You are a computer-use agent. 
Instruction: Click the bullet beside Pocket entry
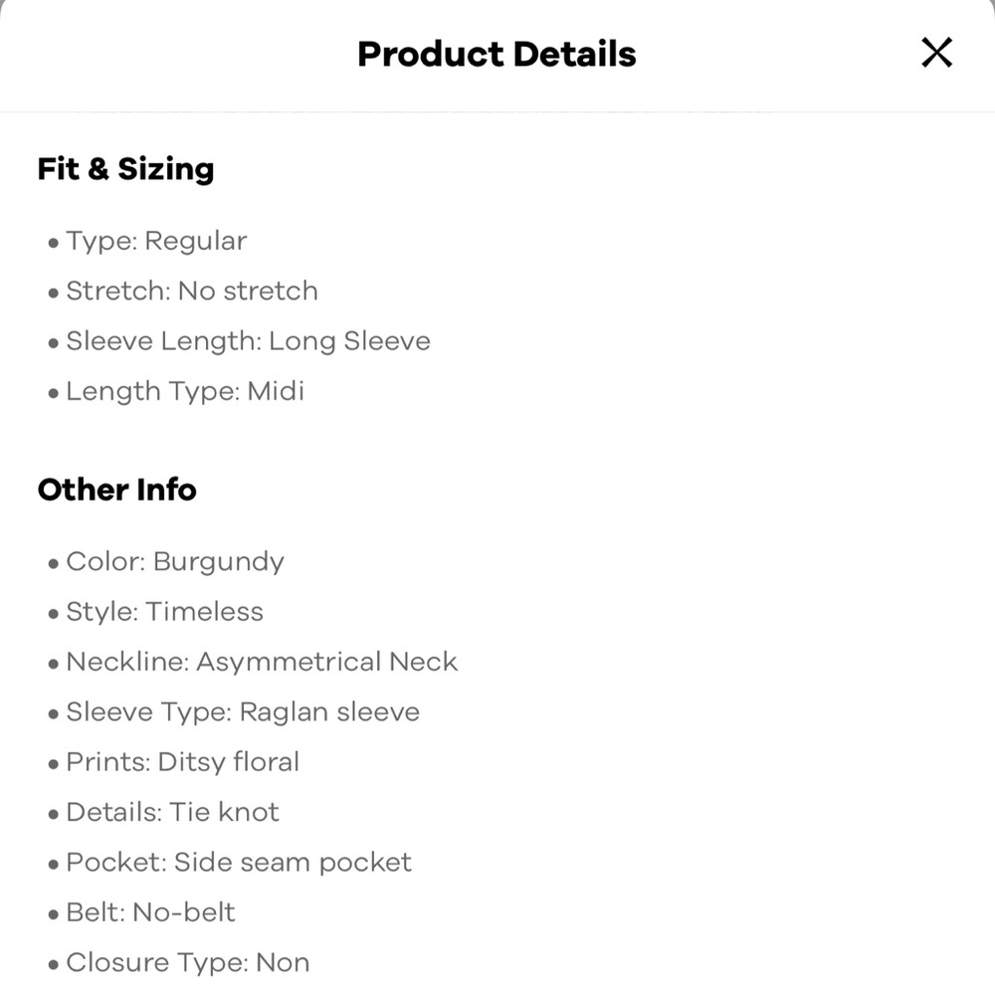(54, 864)
